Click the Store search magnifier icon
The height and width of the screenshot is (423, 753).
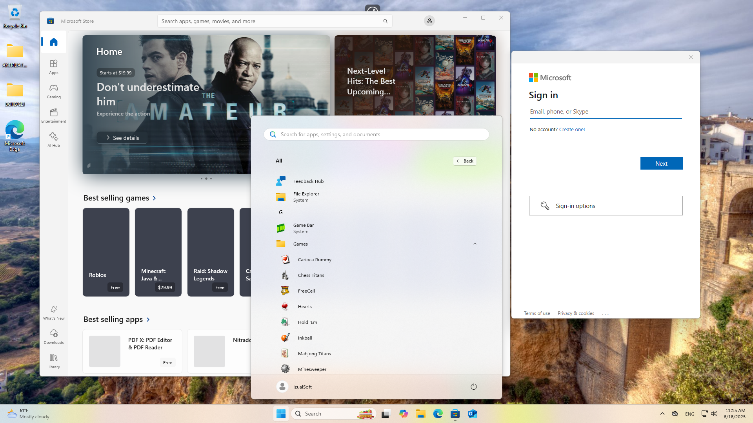pyautogui.click(x=385, y=21)
